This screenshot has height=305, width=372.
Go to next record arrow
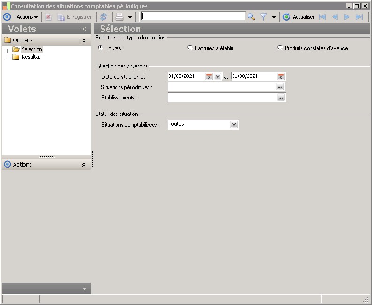click(347, 17)
